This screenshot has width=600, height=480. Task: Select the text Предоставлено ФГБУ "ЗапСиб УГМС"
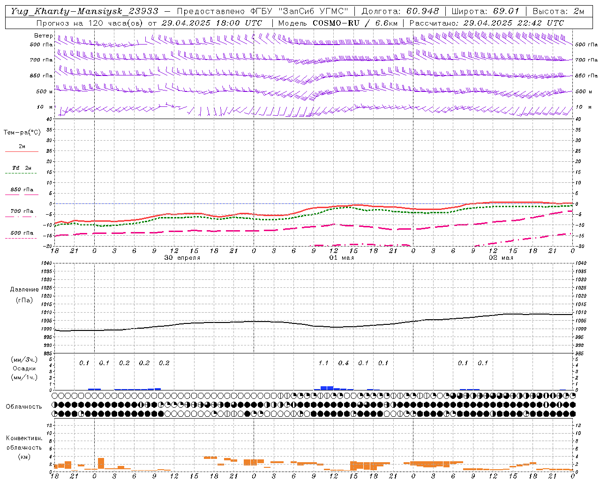click(262, 11)
